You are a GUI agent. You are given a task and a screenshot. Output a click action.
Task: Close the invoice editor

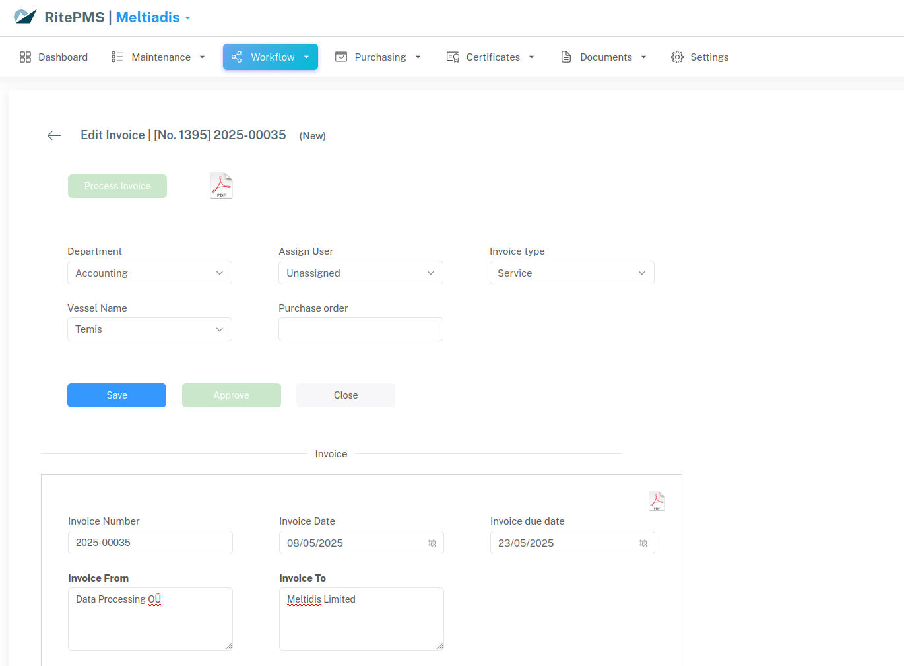pos(345,395)
